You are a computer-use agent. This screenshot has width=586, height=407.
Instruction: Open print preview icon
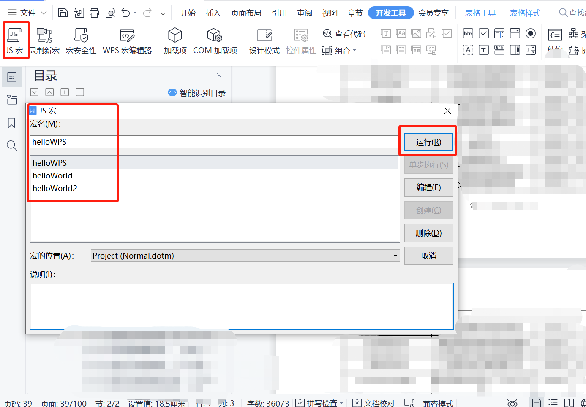point(110,13)
